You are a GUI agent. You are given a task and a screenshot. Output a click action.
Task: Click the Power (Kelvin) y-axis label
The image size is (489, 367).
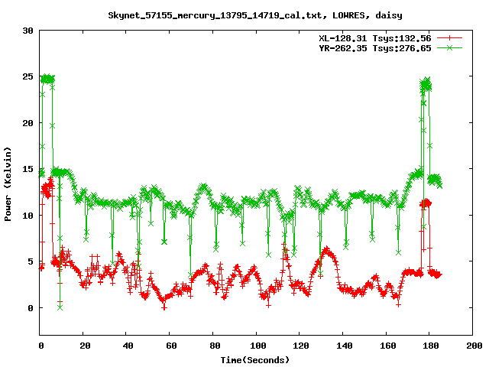point(8,184)
